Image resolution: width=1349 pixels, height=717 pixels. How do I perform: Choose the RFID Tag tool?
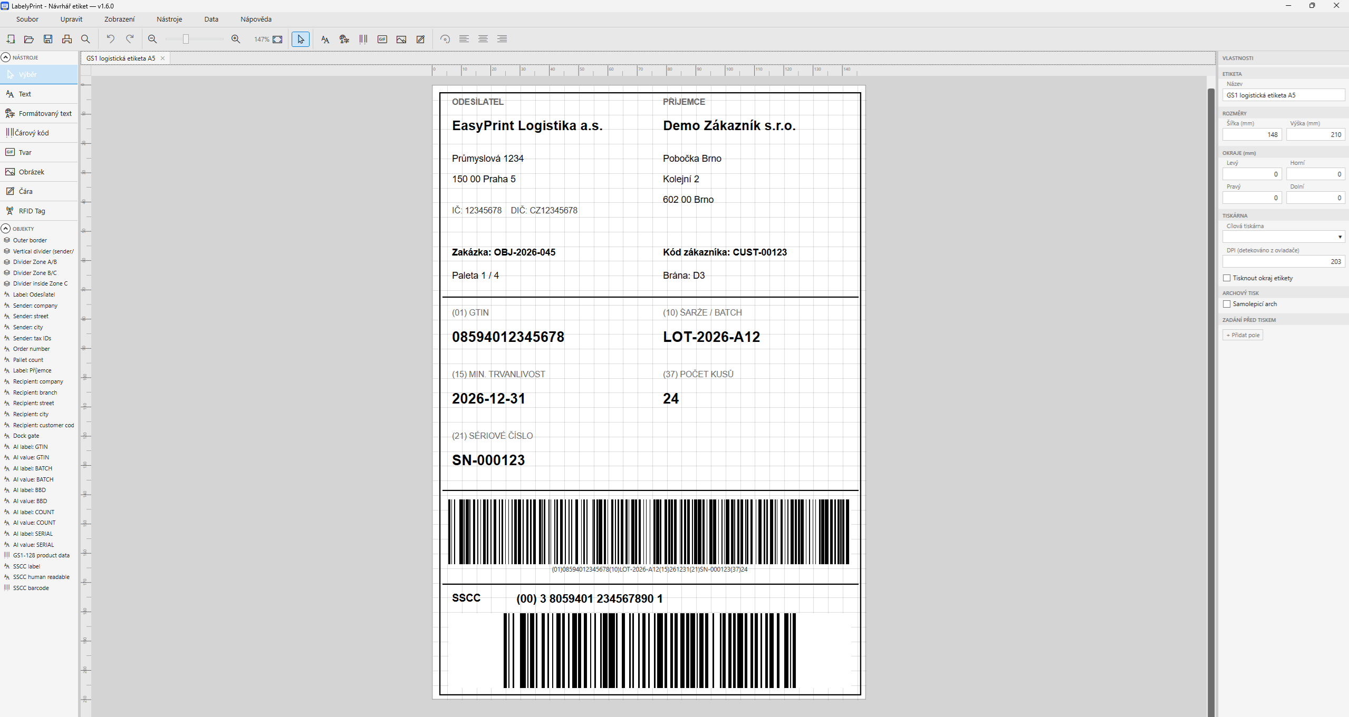tap(39, 211)
